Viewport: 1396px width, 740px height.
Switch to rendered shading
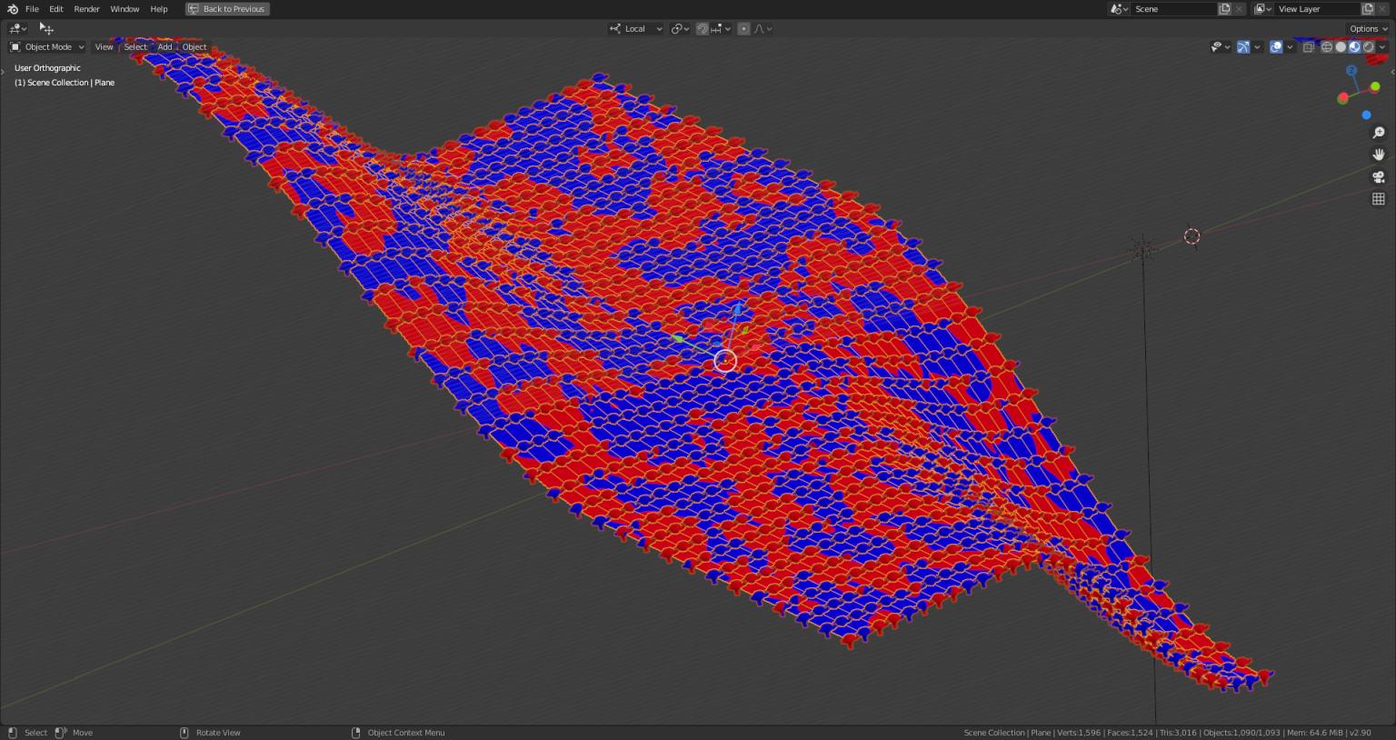click(1368, 47)
